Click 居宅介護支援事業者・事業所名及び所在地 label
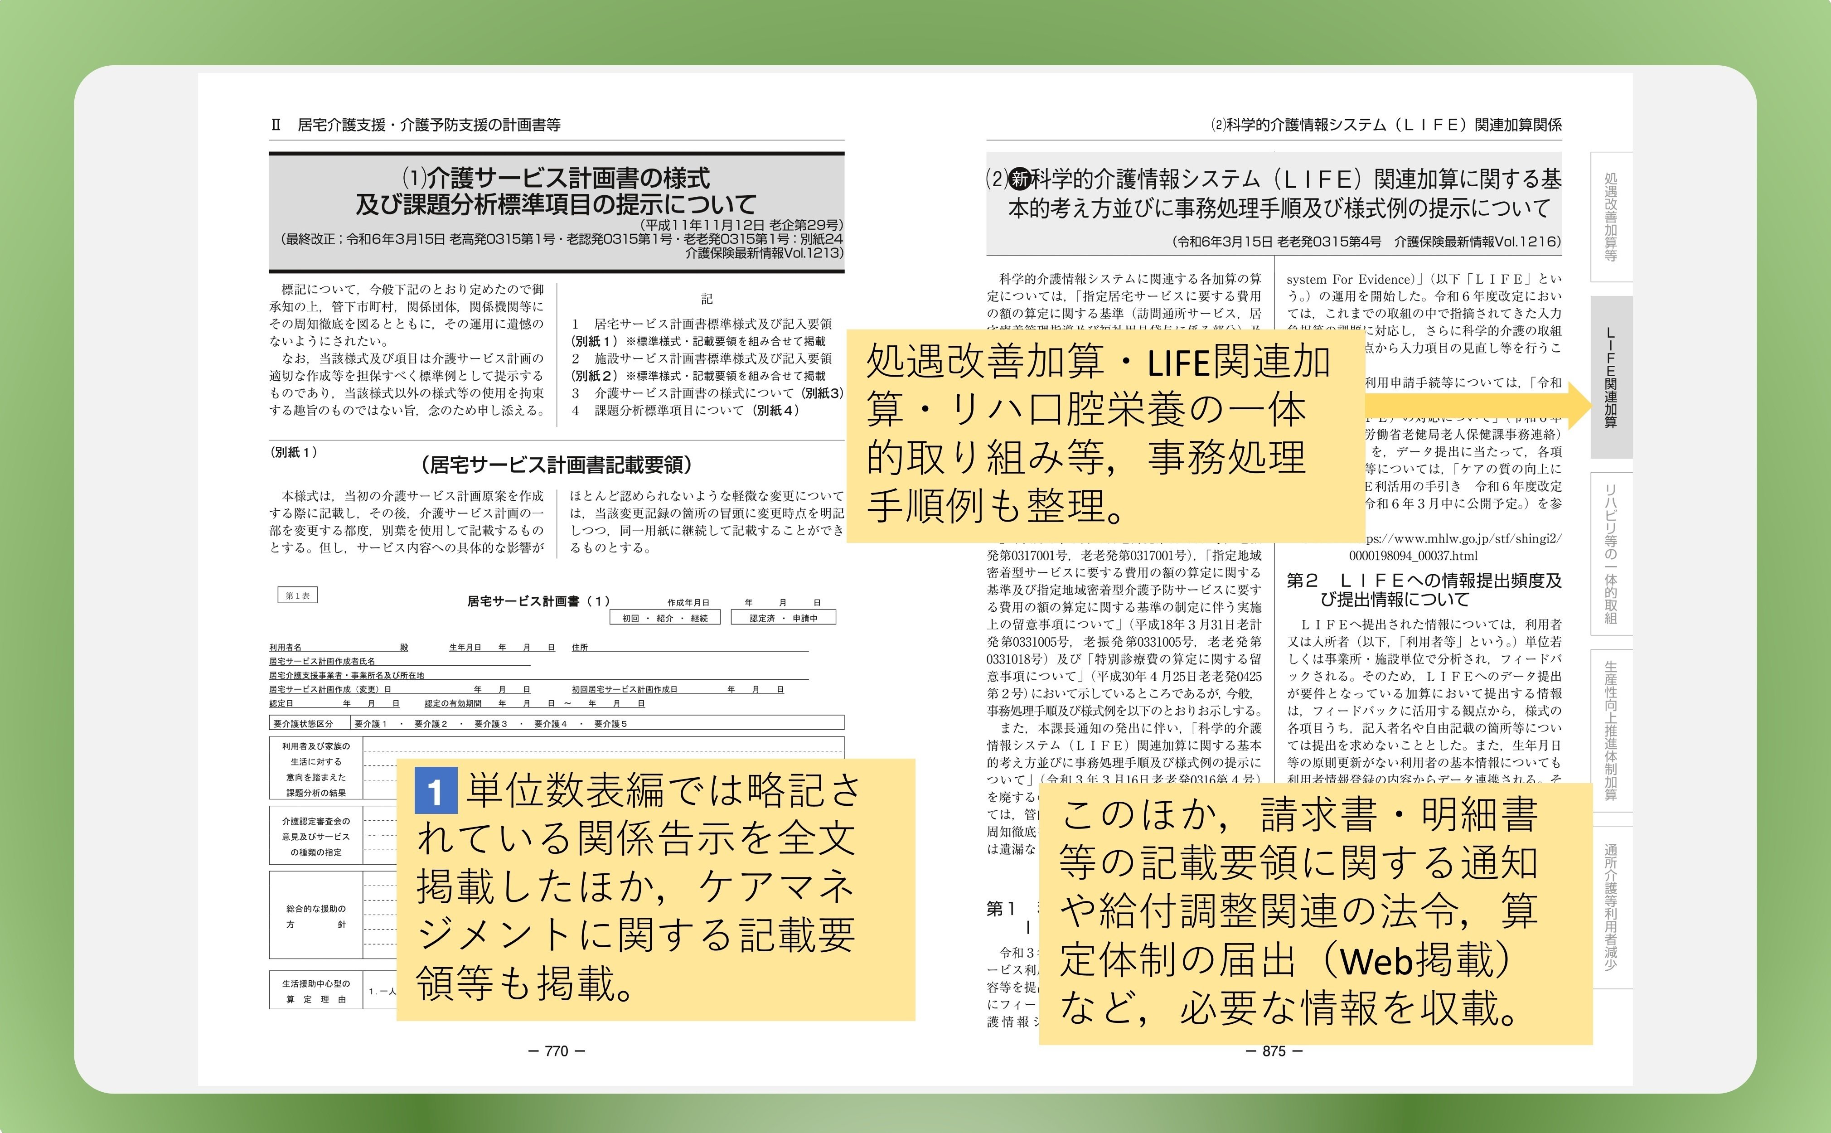Screen dimensions: 1831x1133 click(x=347, y=675)
